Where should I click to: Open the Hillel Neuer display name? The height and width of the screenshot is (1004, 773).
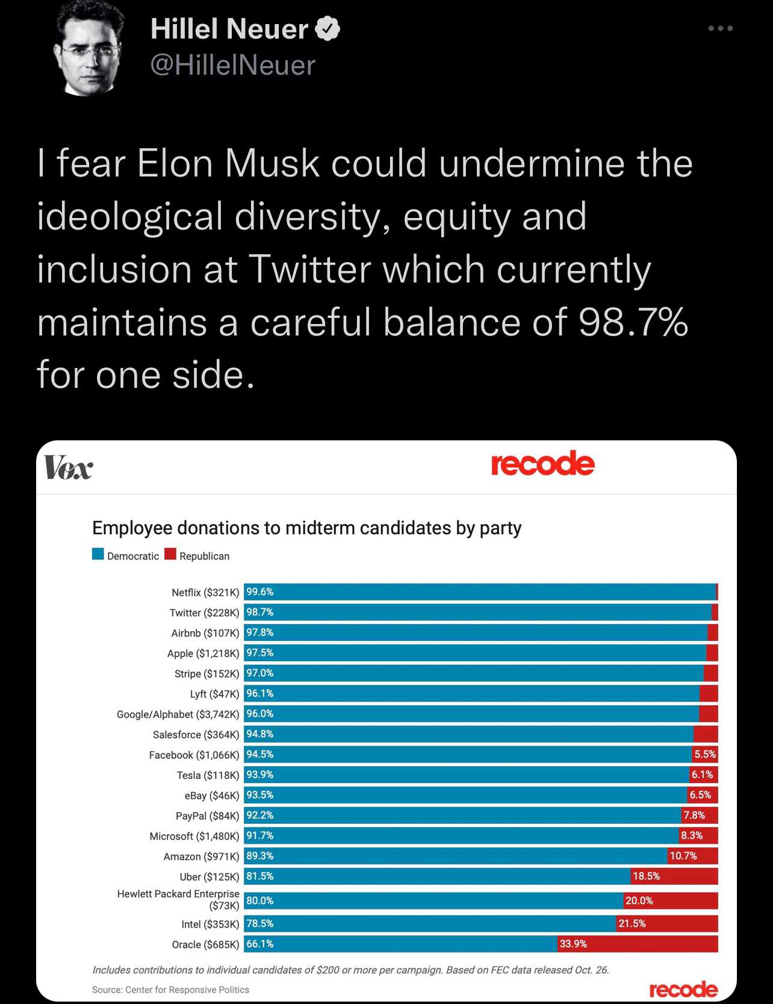[229, 29]
